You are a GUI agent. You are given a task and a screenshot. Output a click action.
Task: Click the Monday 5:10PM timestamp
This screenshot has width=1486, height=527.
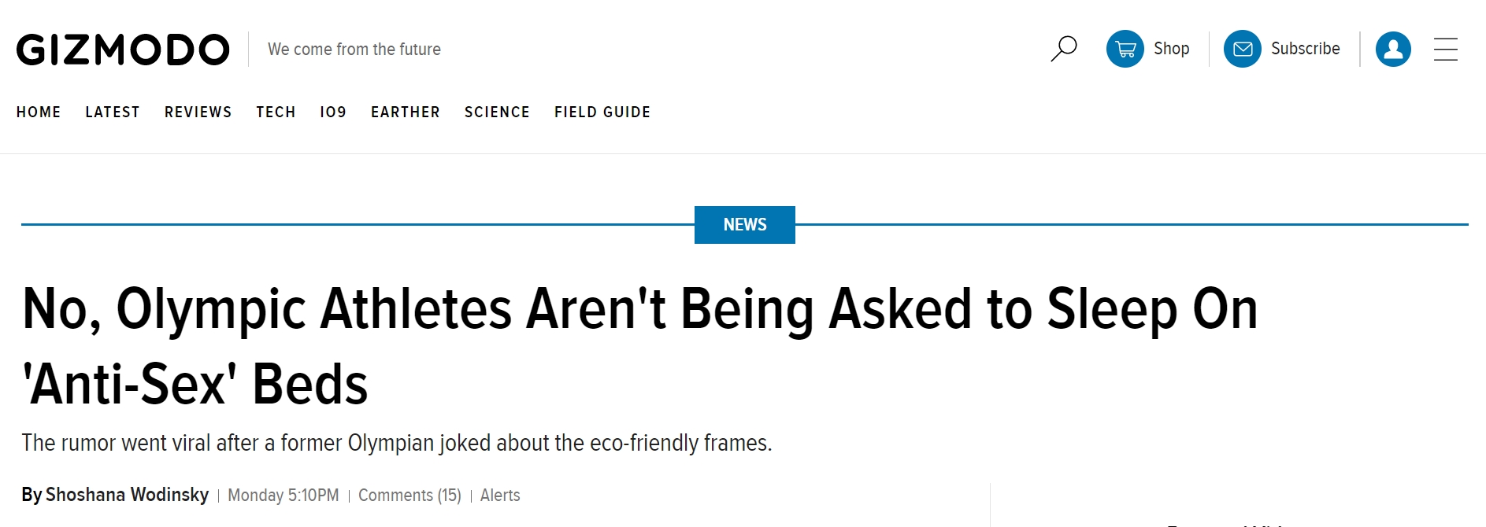tap(283, 496)
